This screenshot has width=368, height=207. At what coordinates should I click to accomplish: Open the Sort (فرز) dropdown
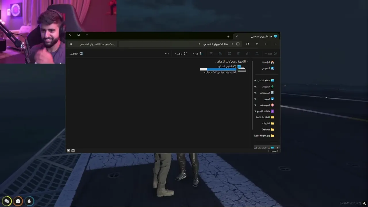tap(198, 53)
